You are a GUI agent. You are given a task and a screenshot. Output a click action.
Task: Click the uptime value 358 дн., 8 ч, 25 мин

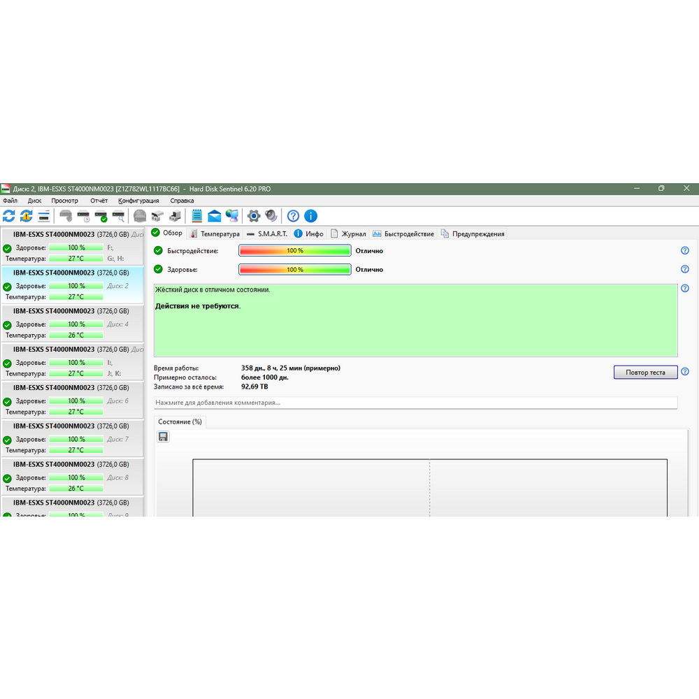click(x=291, y=368)
